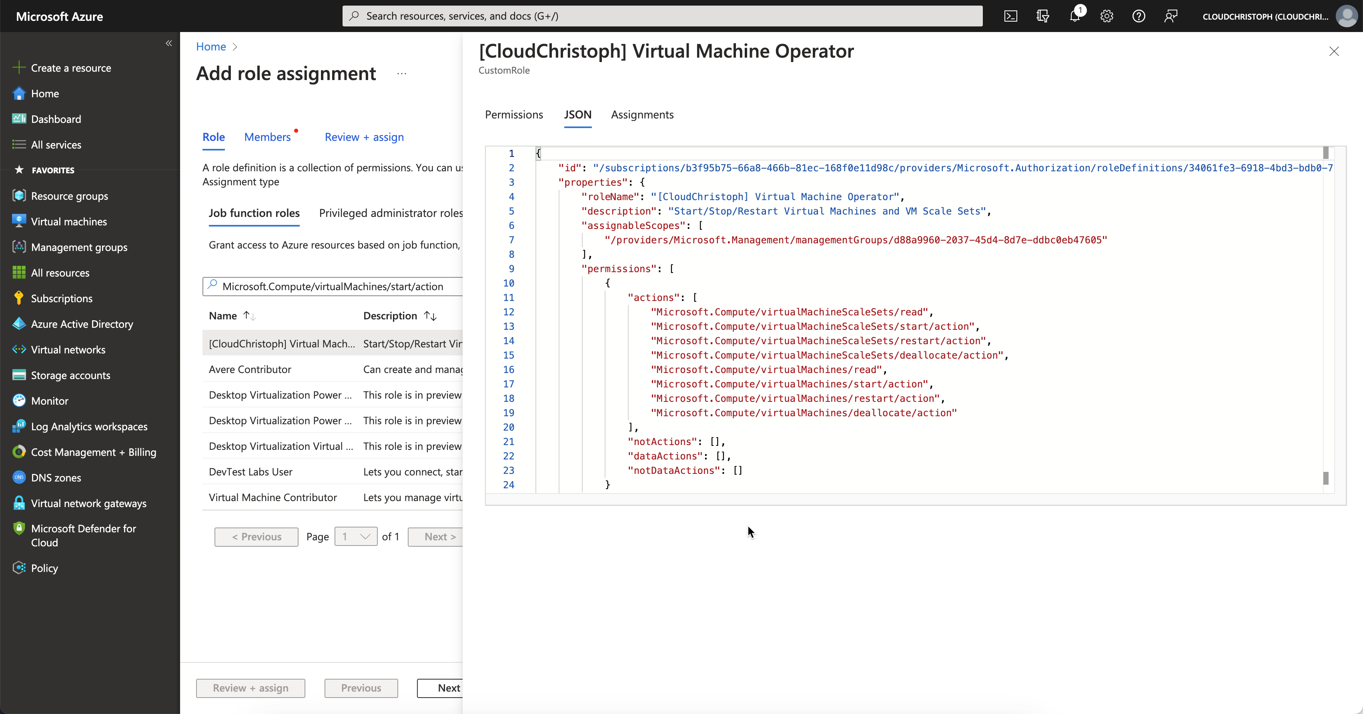Select the Assignments tab
The image size is (1363, 714).
[x=643, y=114]
